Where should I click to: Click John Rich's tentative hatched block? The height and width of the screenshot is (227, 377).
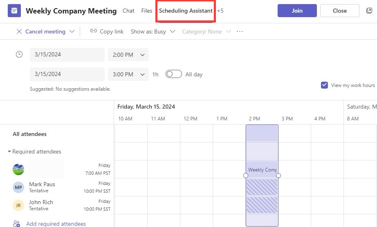click(262, 205)
